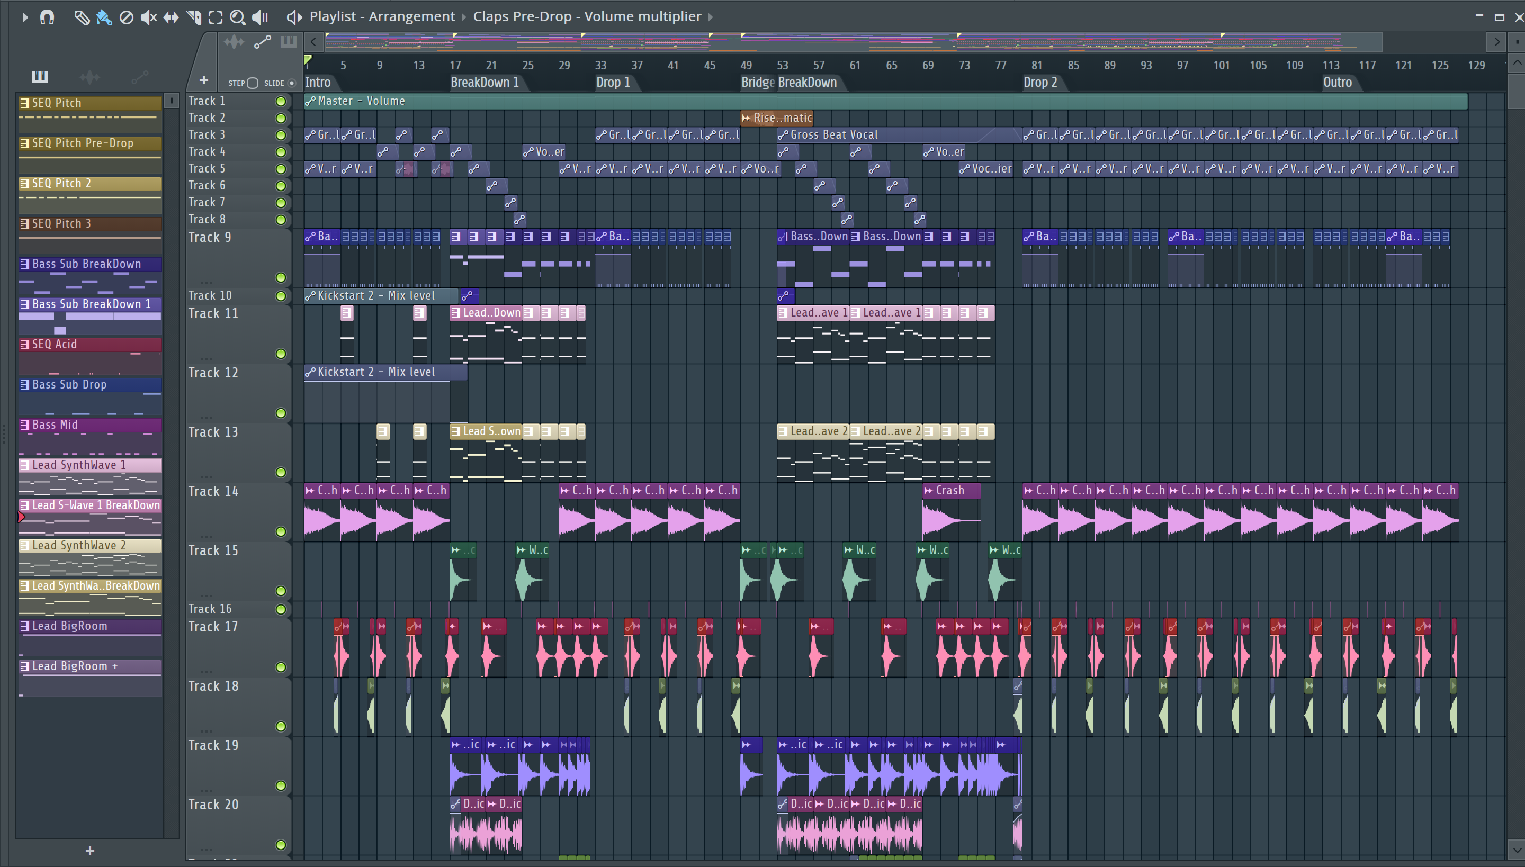Add new pattern with picker plus button
The height and width of the screenshot is (867, 1525).
point(90,851)
